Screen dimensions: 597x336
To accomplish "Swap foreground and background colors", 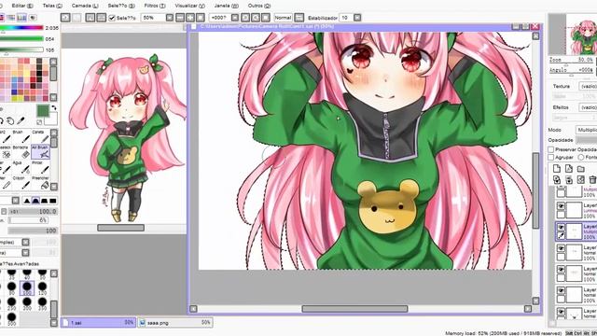I will click(x=54, y=108).
